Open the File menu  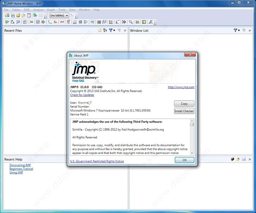(6, 10)
